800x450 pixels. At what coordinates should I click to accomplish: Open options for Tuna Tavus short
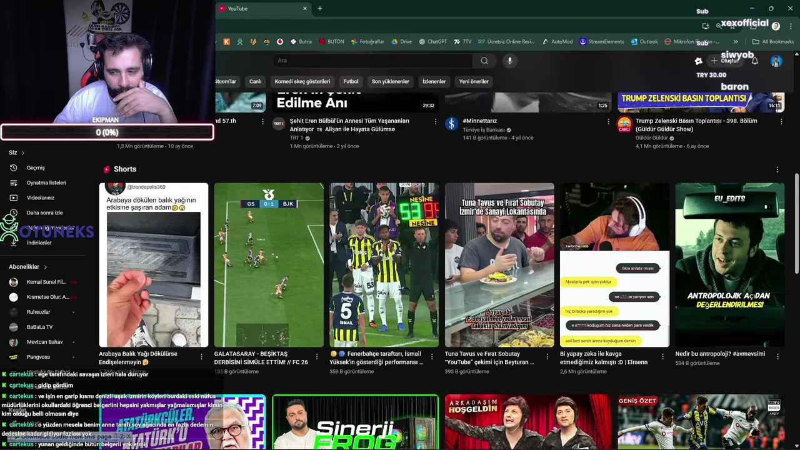pos(547,357)
